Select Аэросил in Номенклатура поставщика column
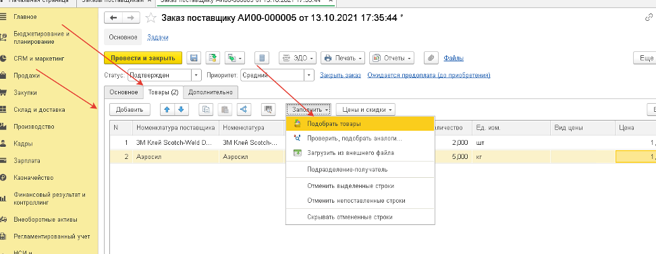 coord(176,157)
